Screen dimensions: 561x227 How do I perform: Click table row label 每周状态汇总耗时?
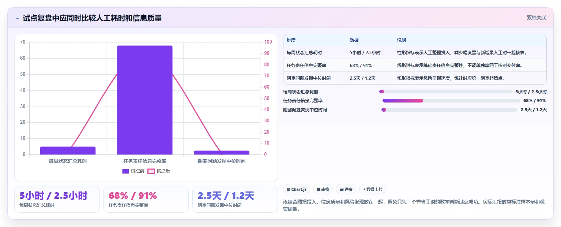point(304,53)
